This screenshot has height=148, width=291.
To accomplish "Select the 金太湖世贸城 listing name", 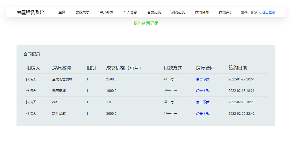I will 62,79.
